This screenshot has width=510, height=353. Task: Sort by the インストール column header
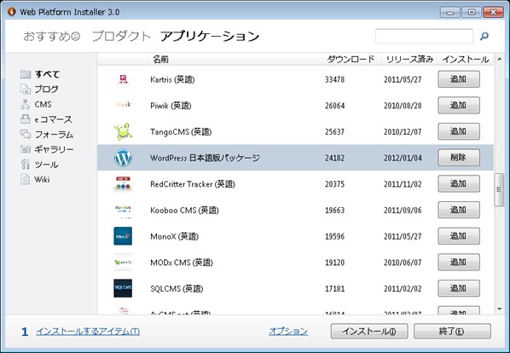pyautogui.click(x=466, y=59)
